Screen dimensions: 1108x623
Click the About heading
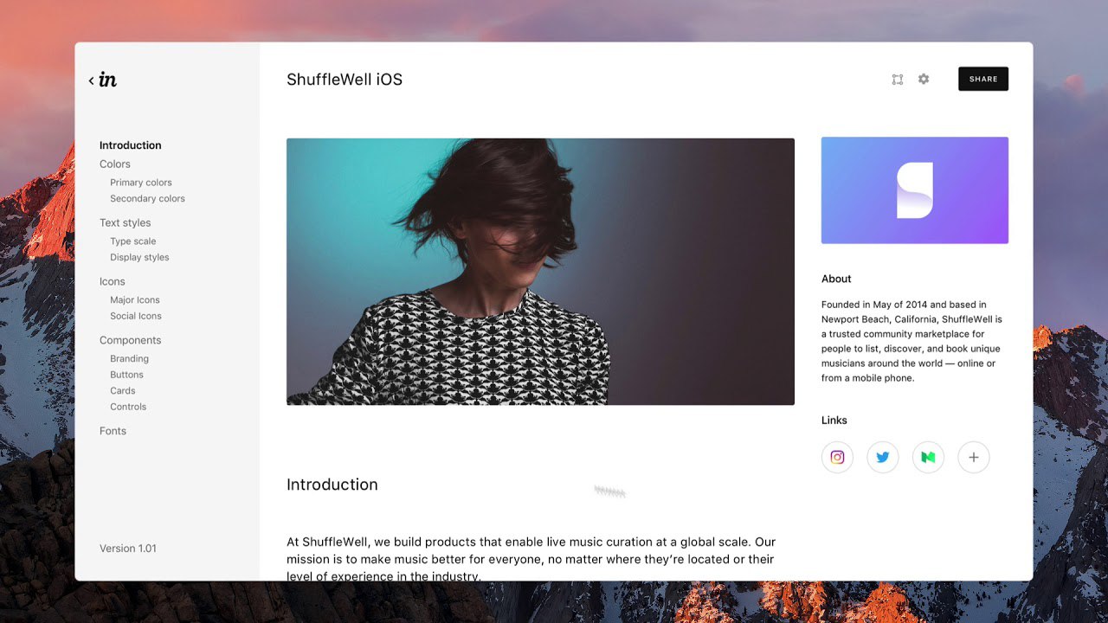(836, 279)
